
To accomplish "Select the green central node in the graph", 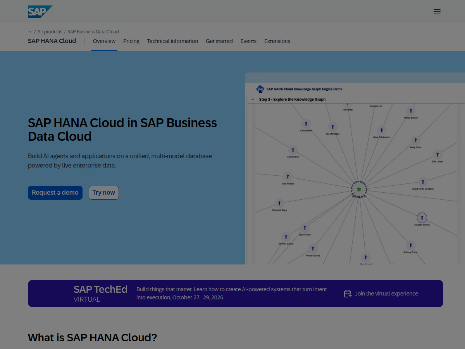I will 358,189.
